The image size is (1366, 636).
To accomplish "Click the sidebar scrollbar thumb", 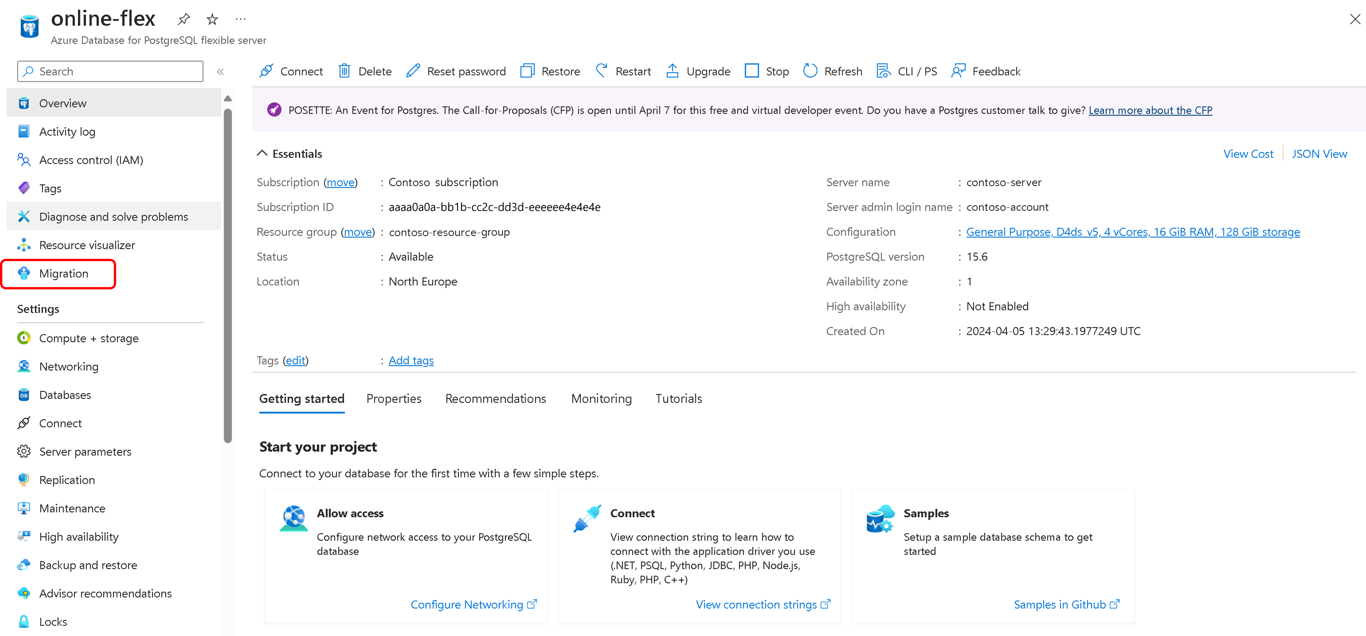I will (x=228, y=276).
